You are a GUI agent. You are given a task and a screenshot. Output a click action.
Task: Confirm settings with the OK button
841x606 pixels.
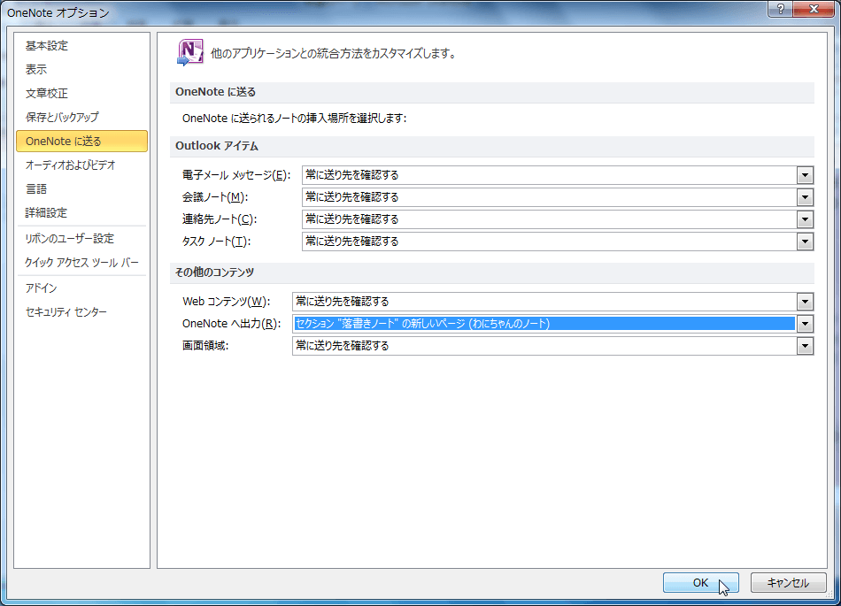(700, 582)
